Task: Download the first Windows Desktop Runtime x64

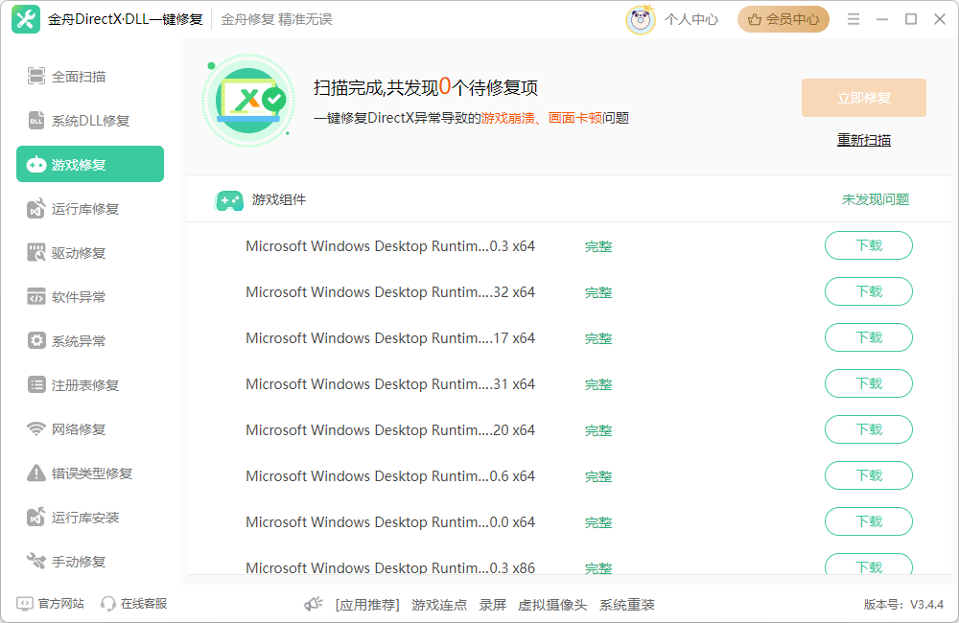Action: coord(868,245)
